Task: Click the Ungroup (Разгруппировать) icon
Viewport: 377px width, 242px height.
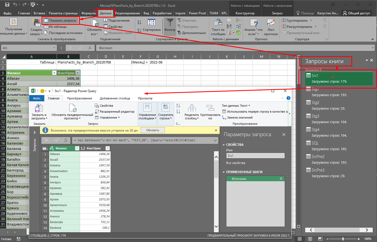Action: [x=284, y=27]
